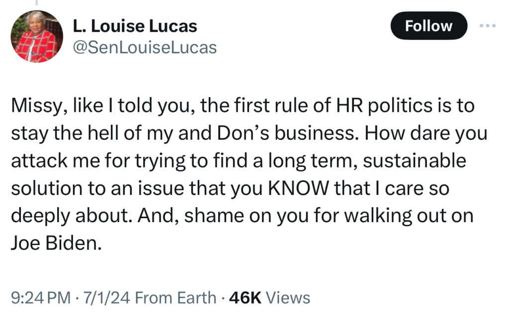Click L. Louise Lucas profile avatar
Image resolution: width=509 pixels, height=320 pixels.
[x=37, y=36]
